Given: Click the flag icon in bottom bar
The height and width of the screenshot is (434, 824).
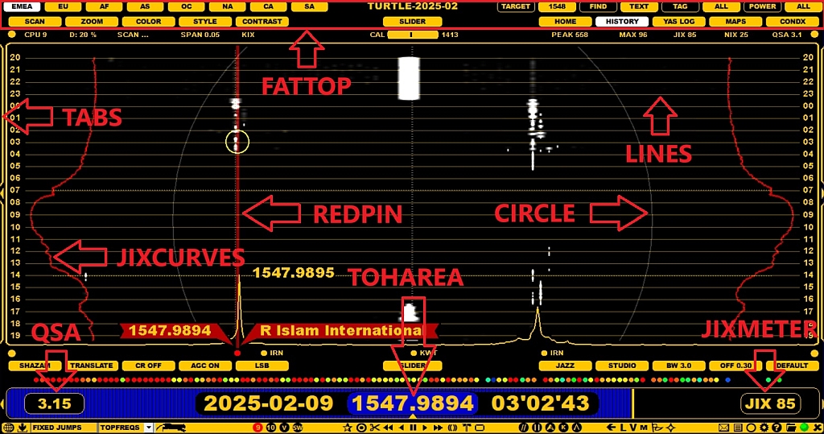Looking at the screenshot, I should pos(657,428).
